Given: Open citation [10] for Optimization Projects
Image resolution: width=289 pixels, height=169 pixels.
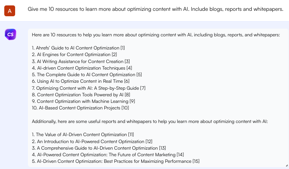Looking at the screenshot, I should pos(125,108).
